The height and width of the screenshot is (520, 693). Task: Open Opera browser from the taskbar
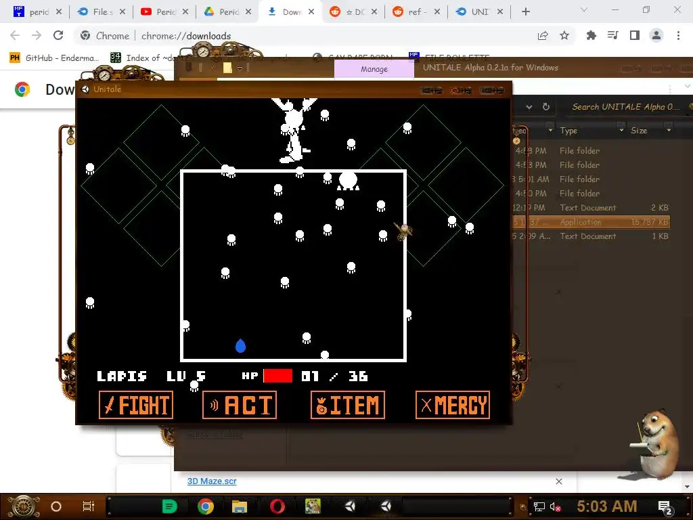click(277, 506)
